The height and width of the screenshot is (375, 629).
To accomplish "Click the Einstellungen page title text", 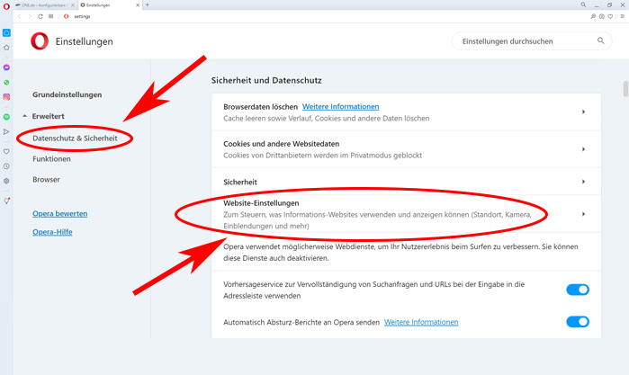I will [85, 41].
